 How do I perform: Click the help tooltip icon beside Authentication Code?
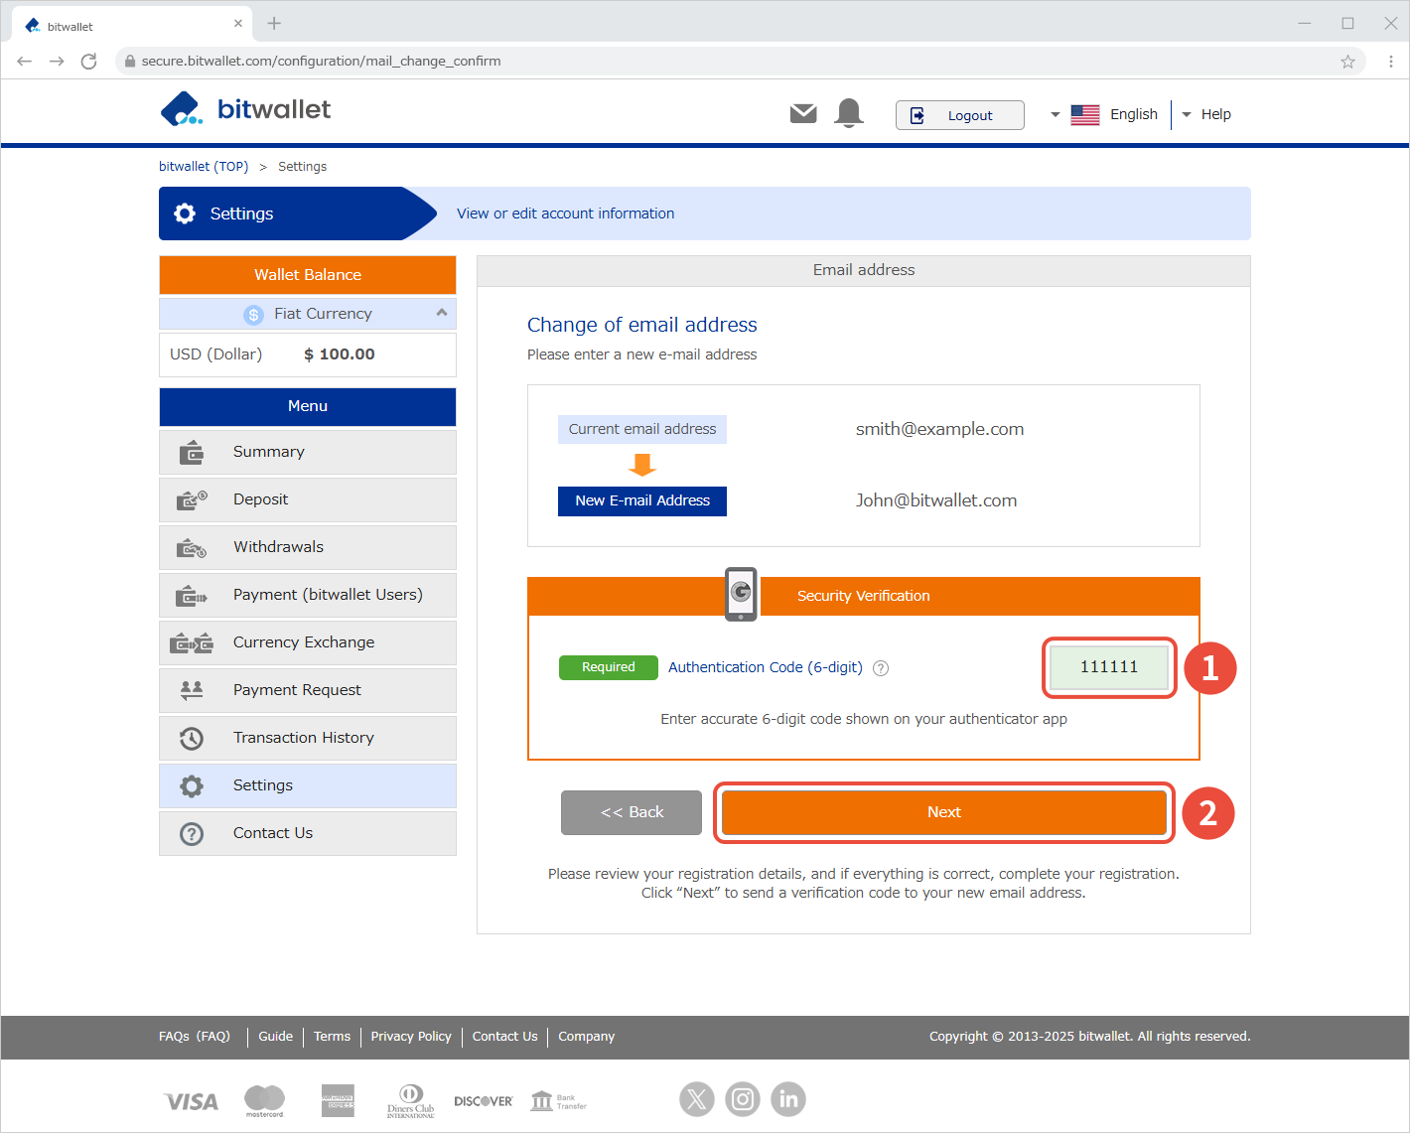tap(881, 668)
